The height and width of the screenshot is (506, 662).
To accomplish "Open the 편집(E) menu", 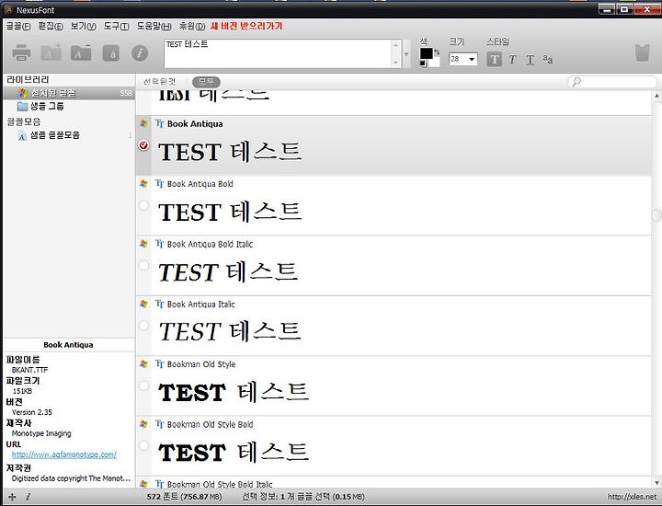I will tap(51, 26).
